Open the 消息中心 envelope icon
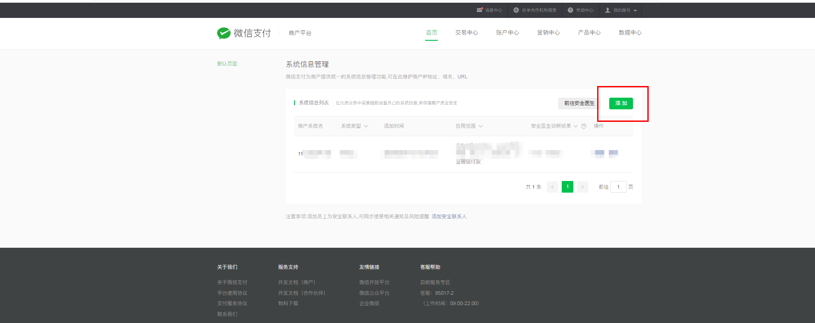815x323 pixels. tap(479, 10)
